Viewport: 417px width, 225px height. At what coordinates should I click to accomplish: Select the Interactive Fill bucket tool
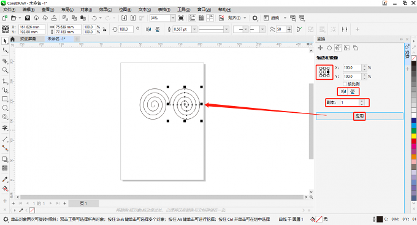point(5,189)
